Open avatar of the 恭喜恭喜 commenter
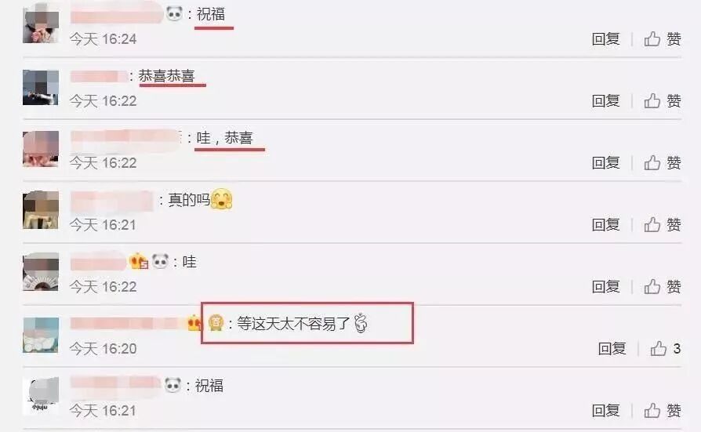 coord(41,88)
